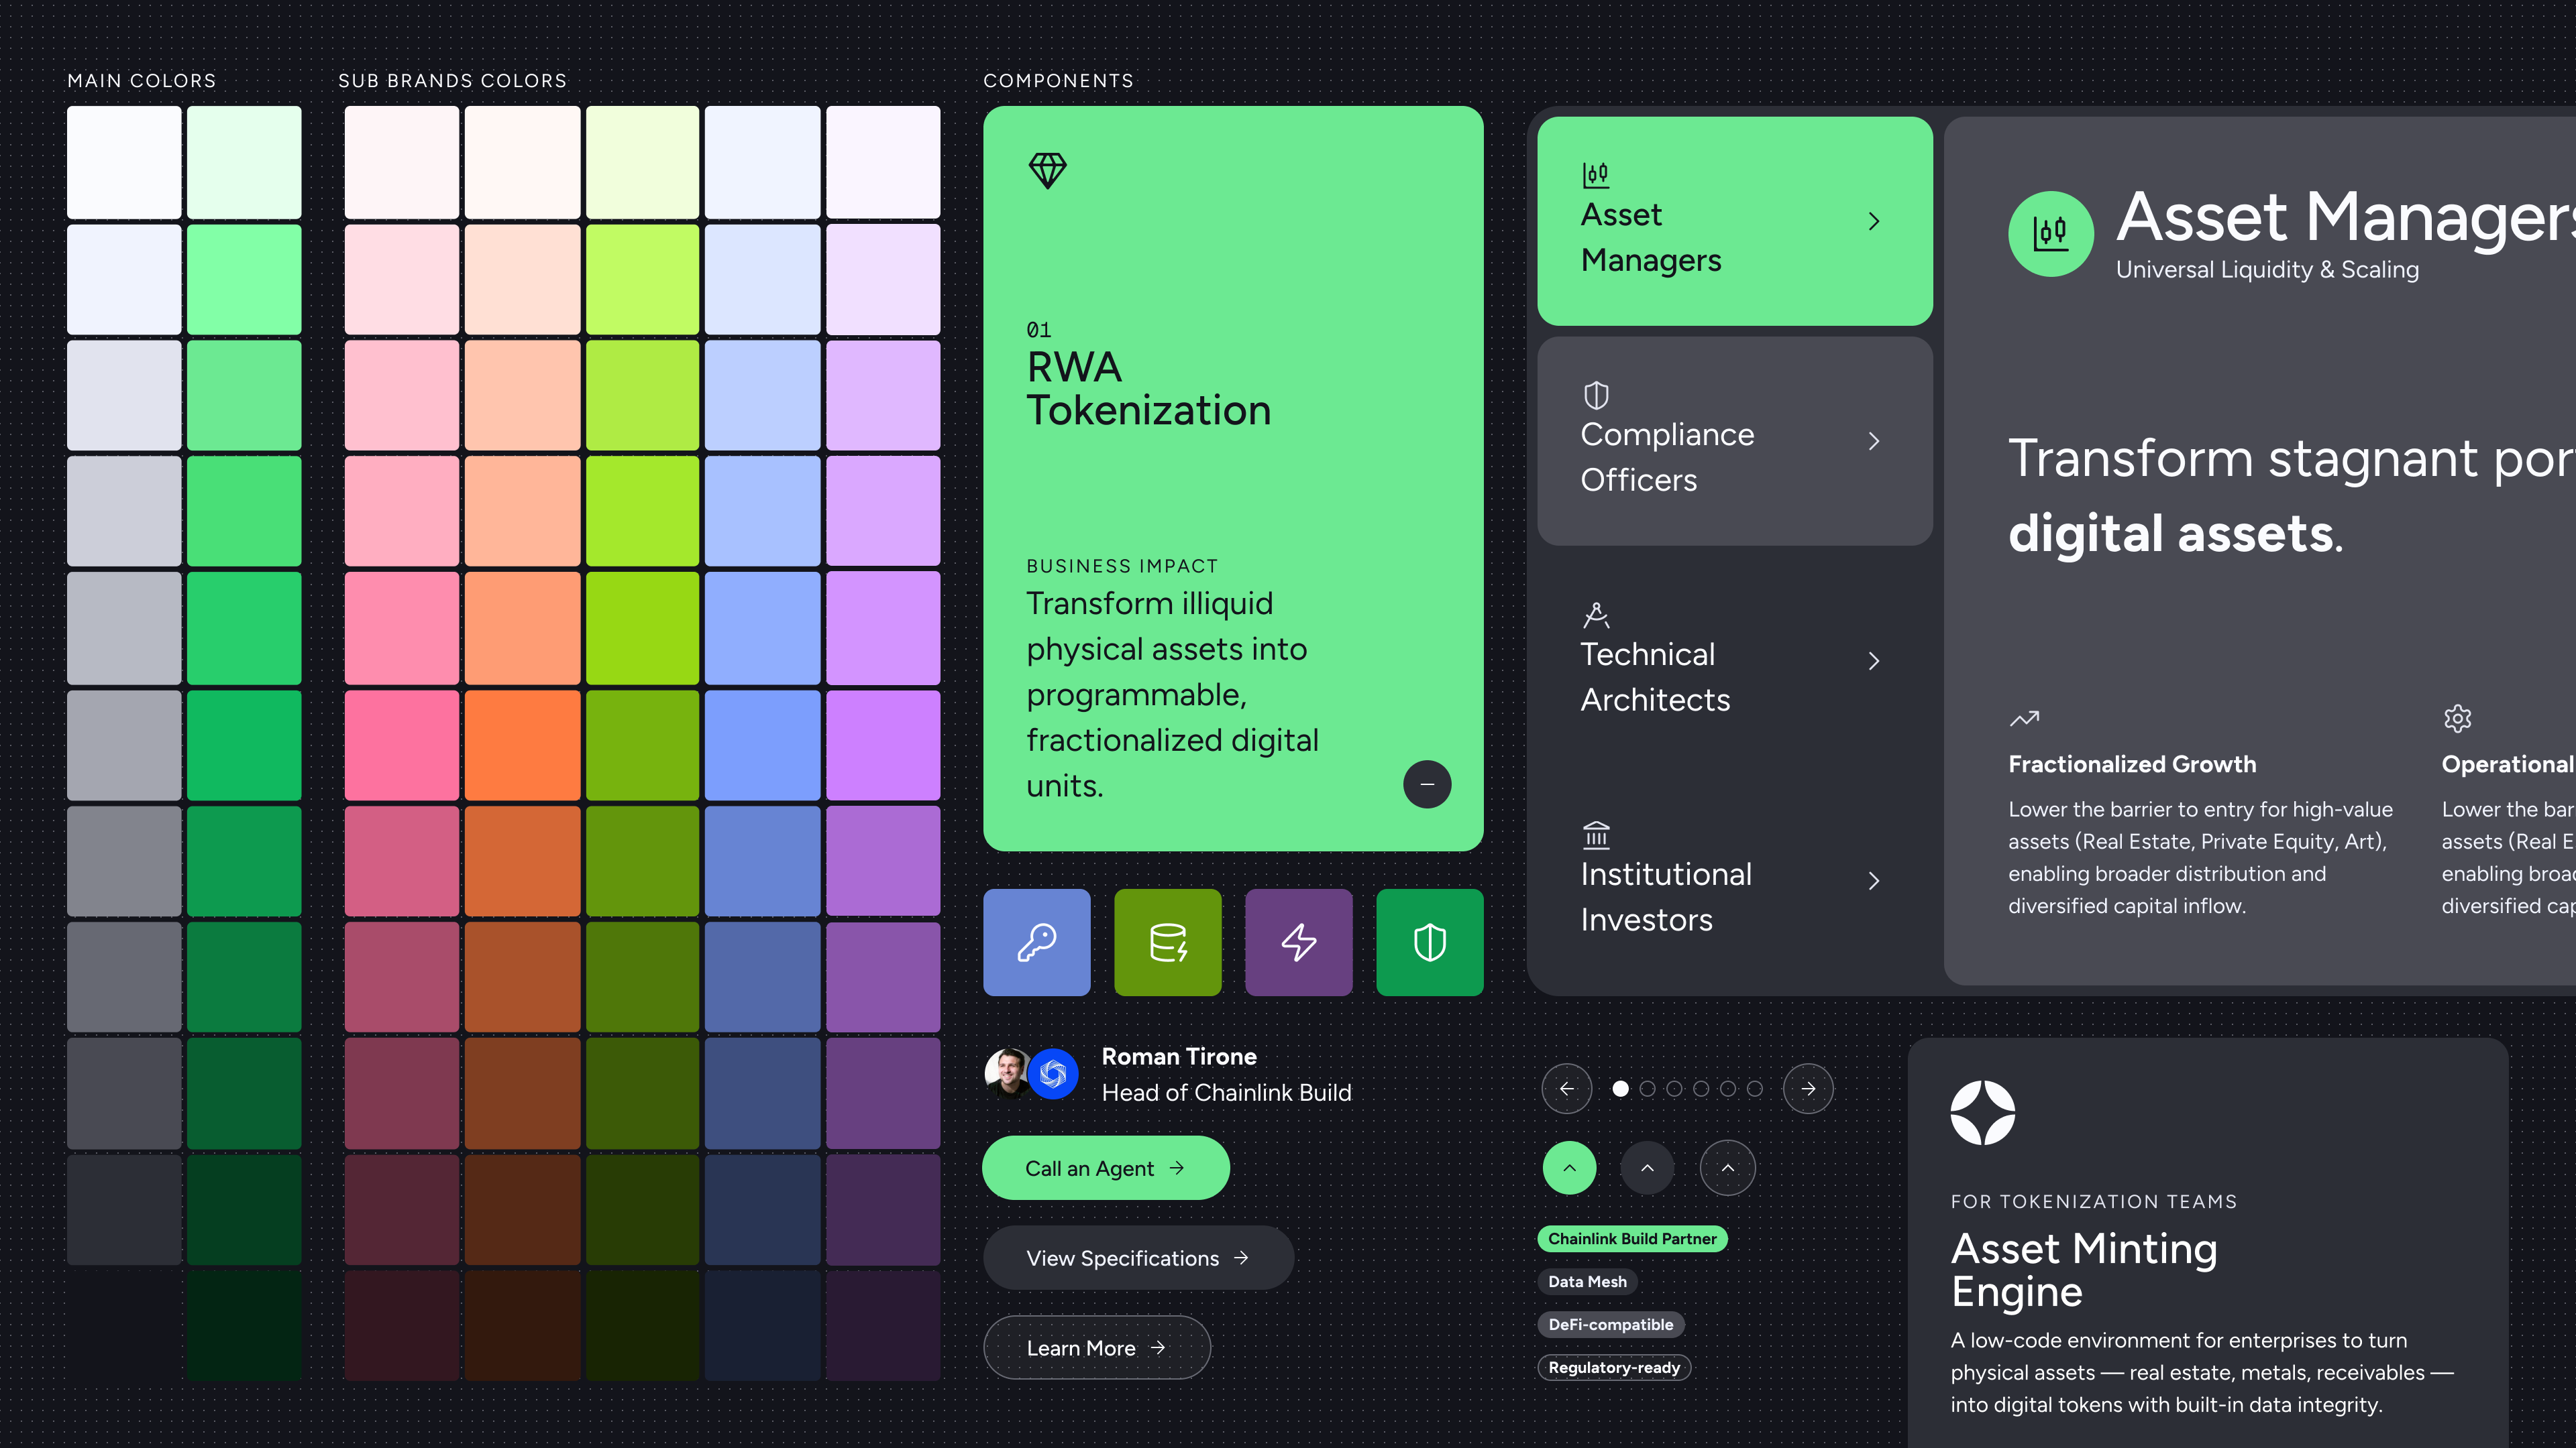This screenshot has width=2576, height=1448.
Task: Click the Asset Minting Engine star logo
Action: [x=1982, y=1112]
